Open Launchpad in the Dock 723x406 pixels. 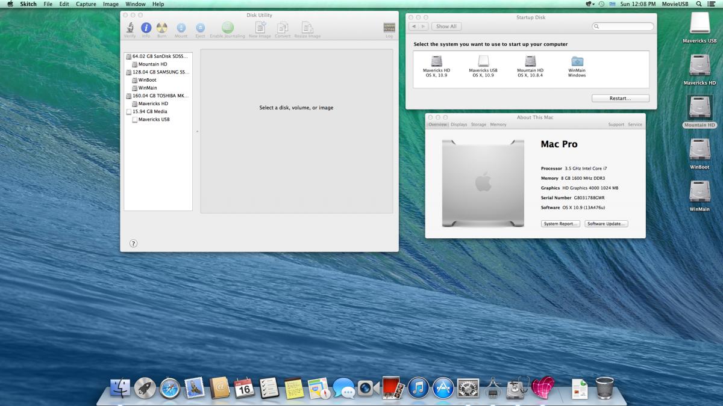(145, 388)
